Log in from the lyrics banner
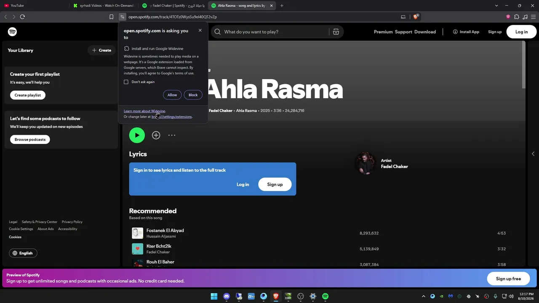This screenshot has height=303, width=539. 243,184
